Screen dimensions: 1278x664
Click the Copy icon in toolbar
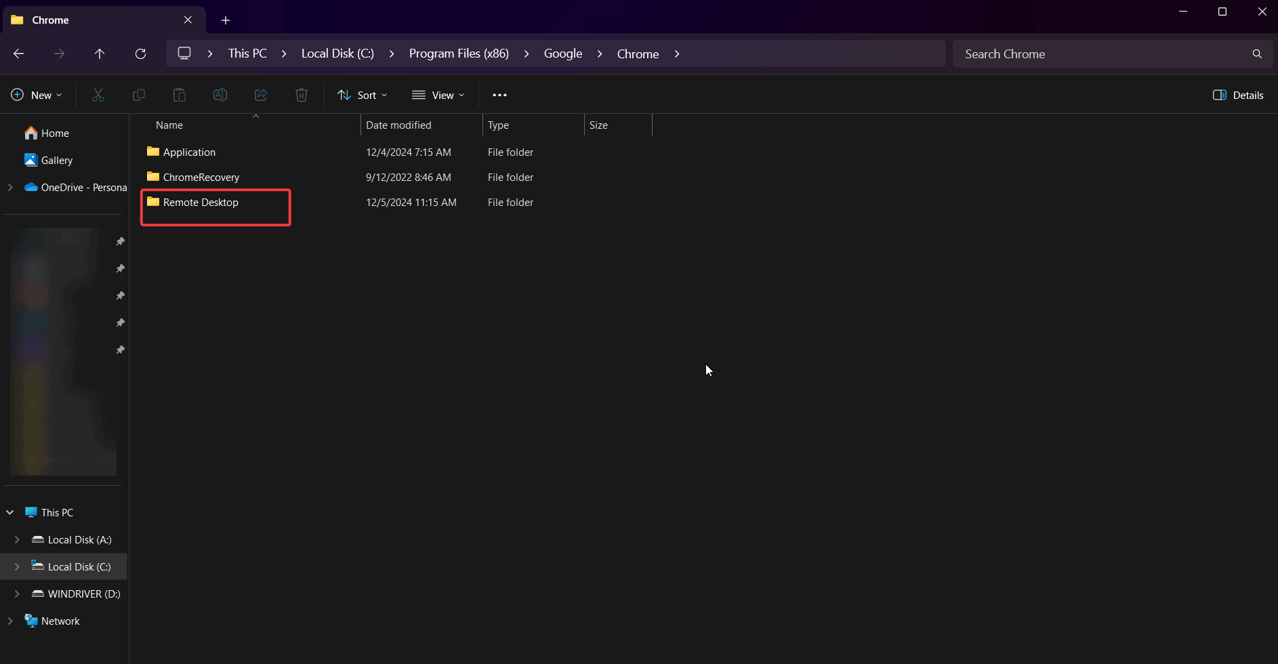pos(139,95)
